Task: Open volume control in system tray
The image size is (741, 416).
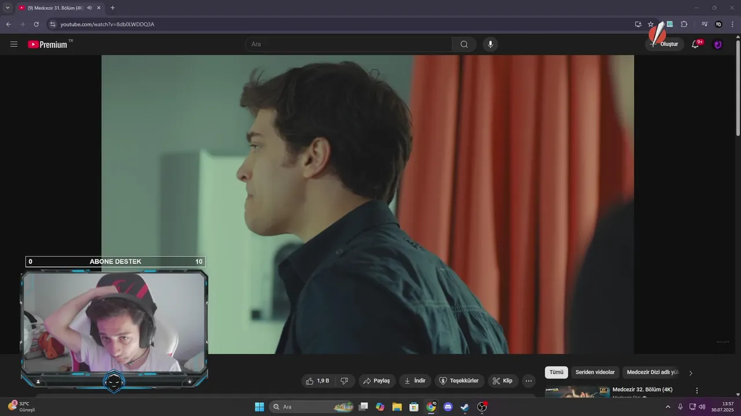Action: (702, 407)
